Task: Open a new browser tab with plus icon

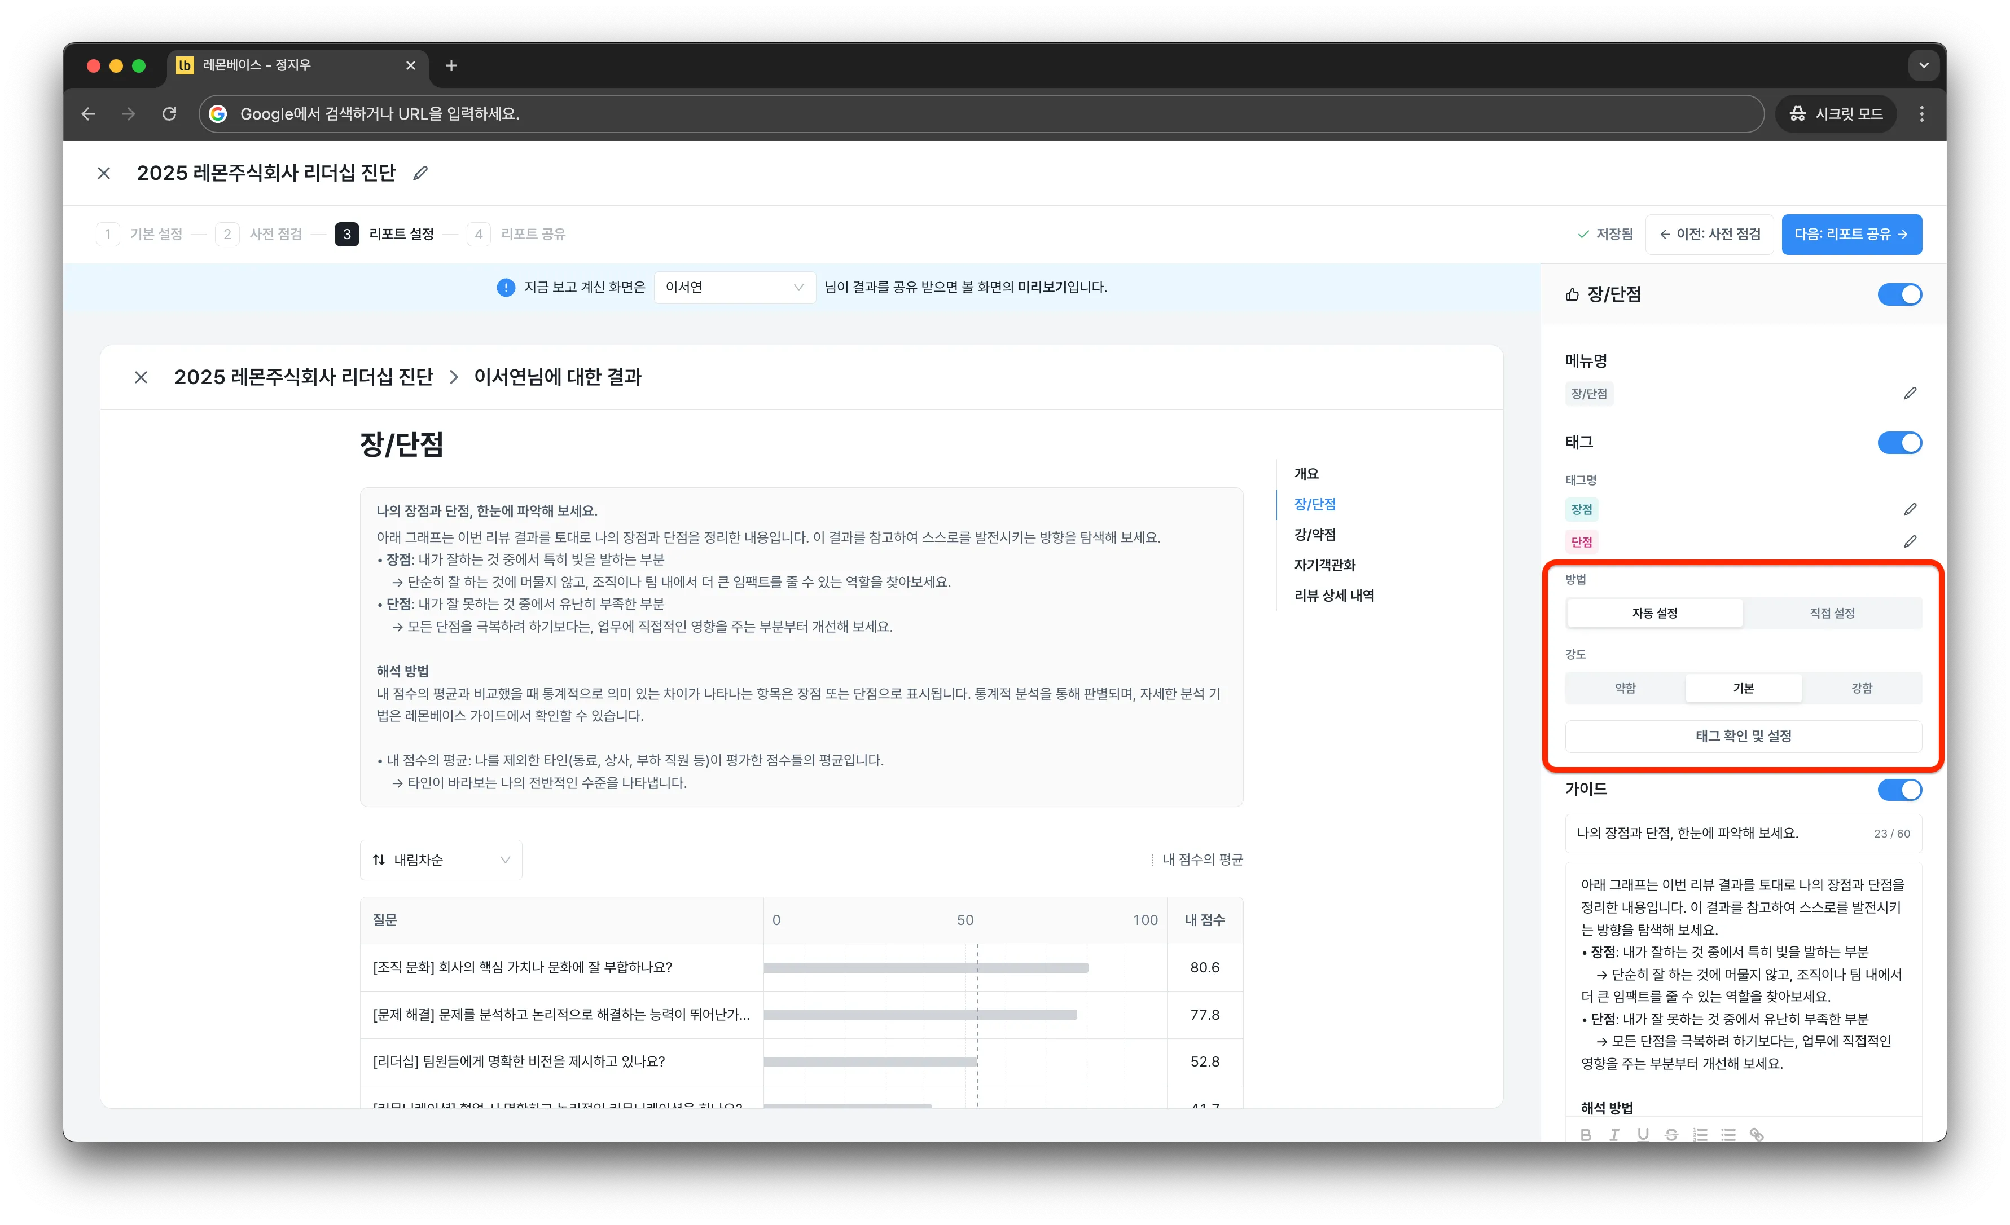Action: click(x=451, y=65)
